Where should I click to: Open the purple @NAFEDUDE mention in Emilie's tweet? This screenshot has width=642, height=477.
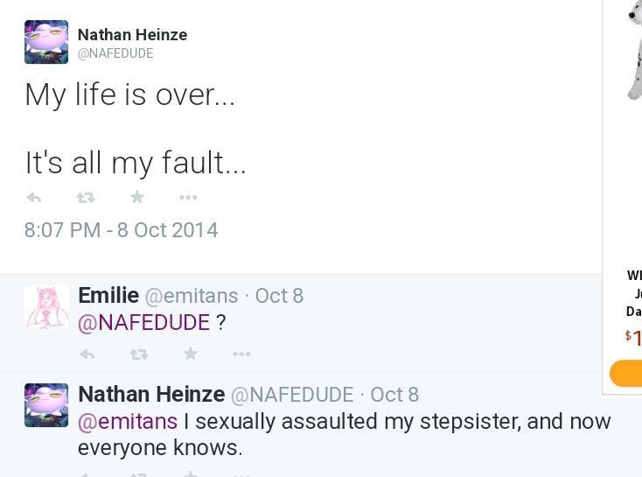click(x=144, y=322)
